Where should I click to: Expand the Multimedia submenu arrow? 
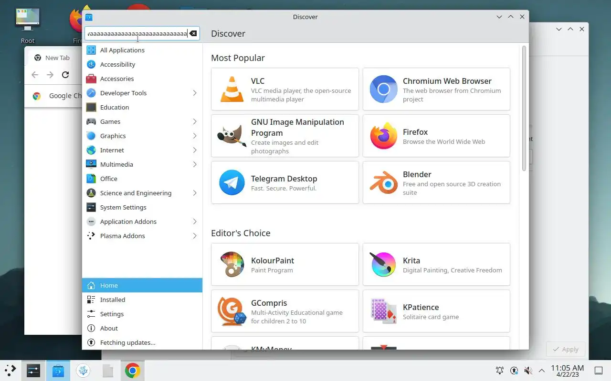(195, 164)
